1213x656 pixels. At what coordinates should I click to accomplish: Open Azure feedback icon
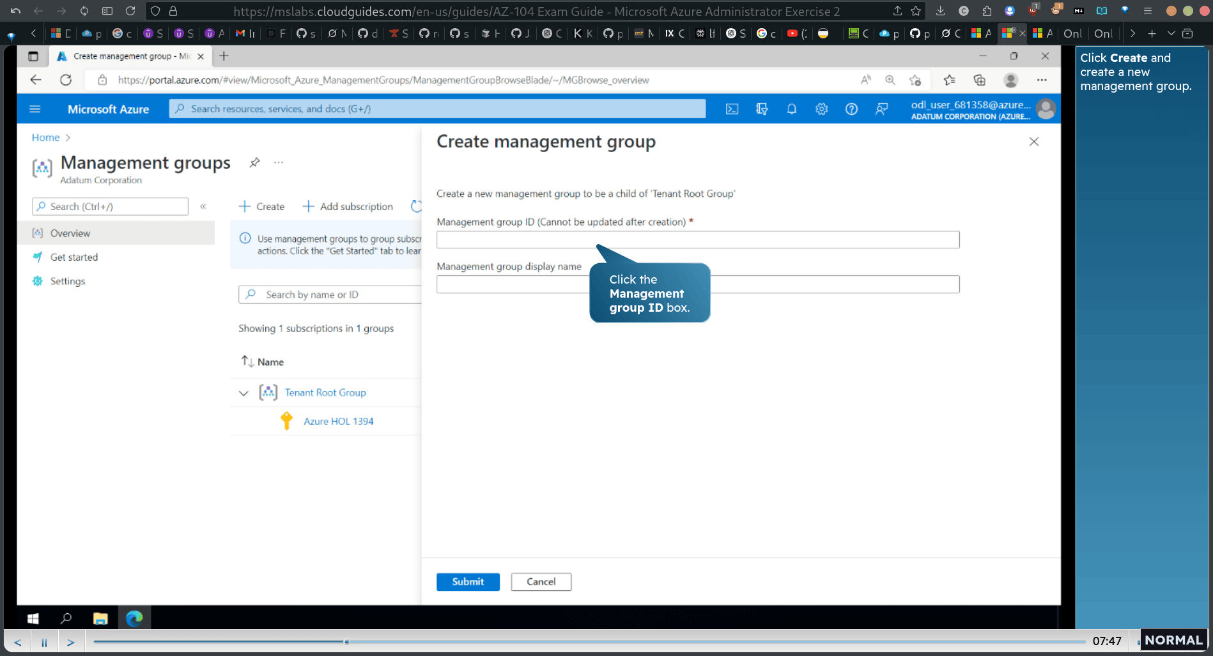click(881, 109)
